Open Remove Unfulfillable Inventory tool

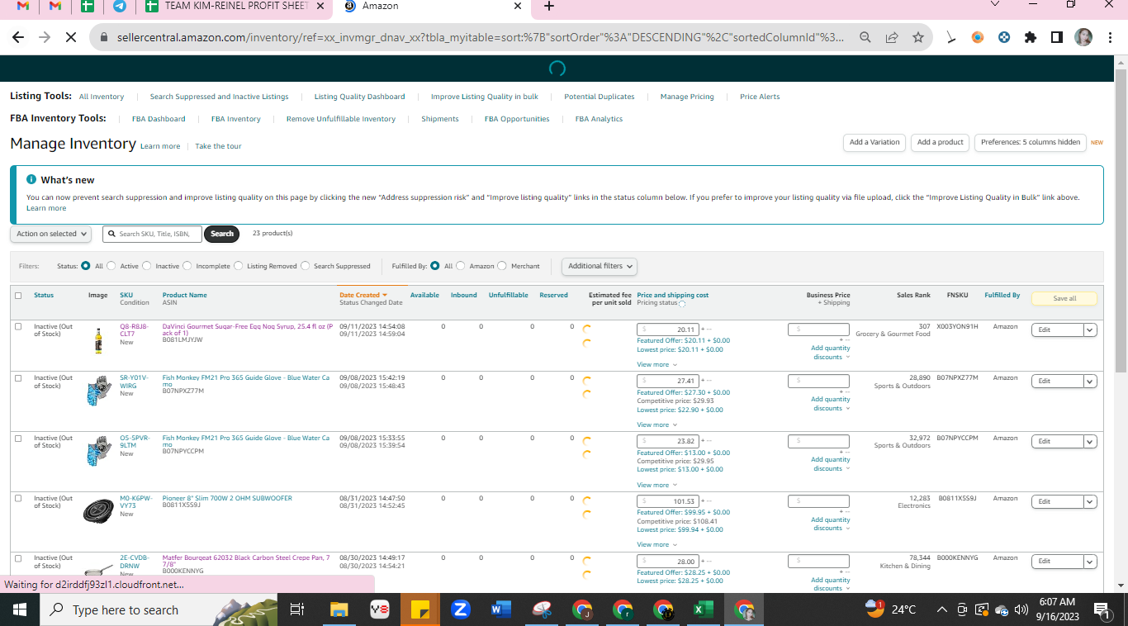(x=341, y=119)
